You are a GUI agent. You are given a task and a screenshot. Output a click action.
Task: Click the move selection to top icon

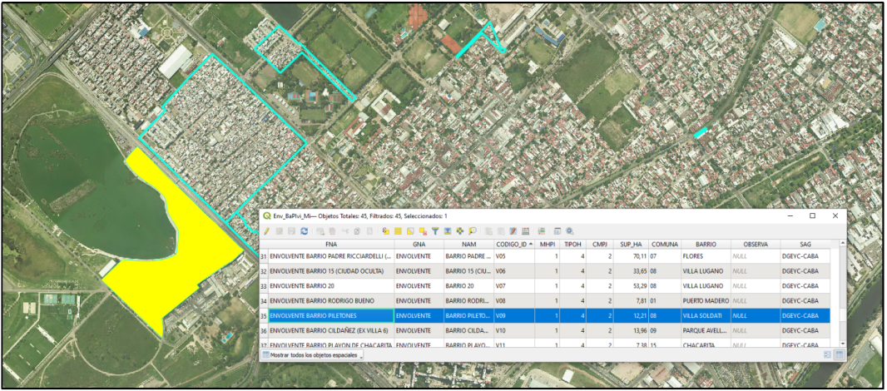448,231
